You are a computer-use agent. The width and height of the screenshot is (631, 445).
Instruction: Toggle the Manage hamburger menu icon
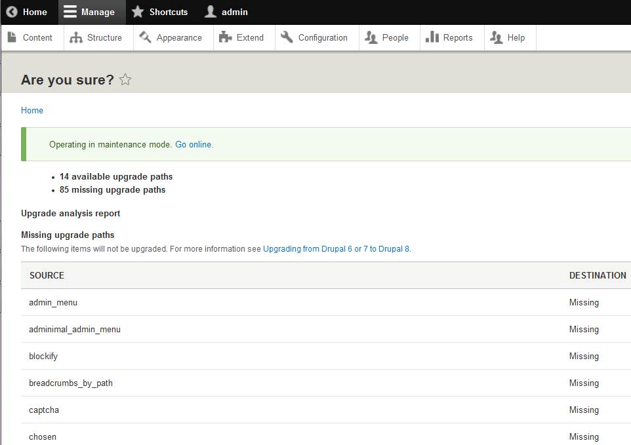[70, 12]
